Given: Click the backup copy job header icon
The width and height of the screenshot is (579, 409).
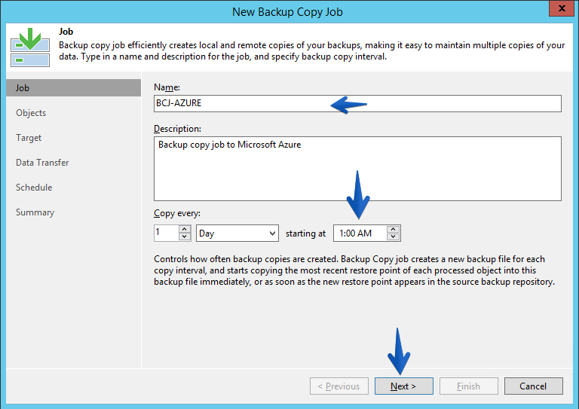Looking at the screenshot, I should pyautogui.click(x=30, y=47).
